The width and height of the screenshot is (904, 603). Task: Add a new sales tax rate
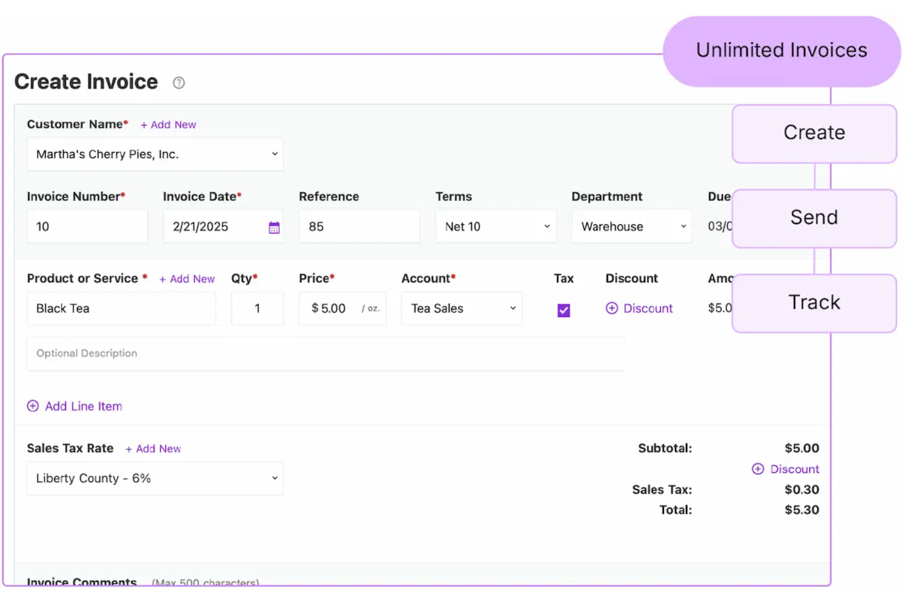click(x=153, y=448)
